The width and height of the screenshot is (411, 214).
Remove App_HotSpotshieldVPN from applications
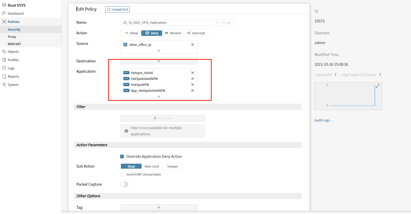[x=192, y=90]
